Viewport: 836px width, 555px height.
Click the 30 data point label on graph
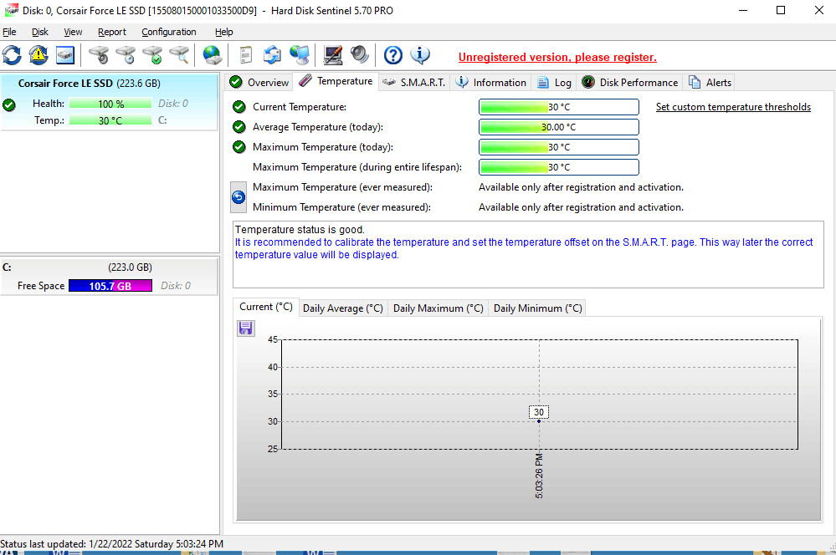point(539,412)
